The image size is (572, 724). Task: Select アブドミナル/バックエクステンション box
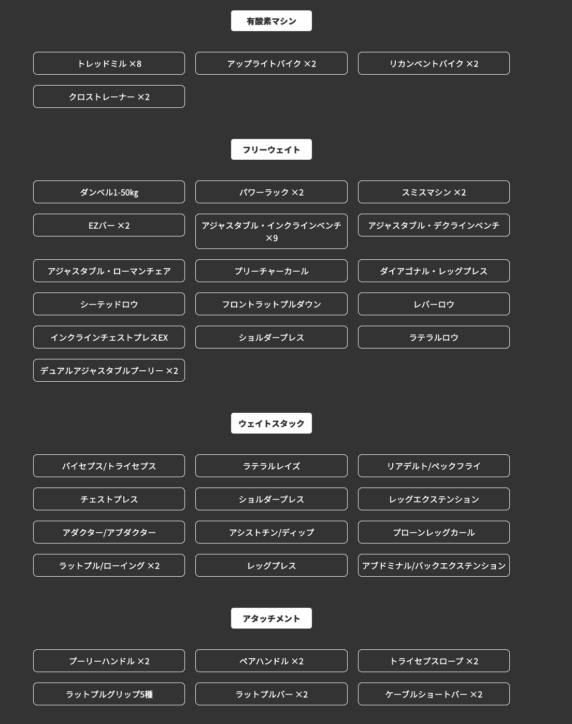pos(434,565)
